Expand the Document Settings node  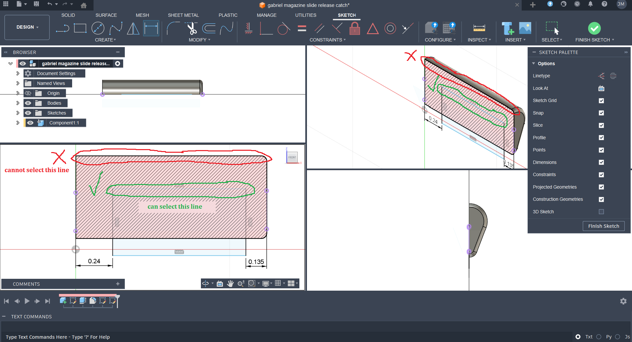(18, 73)
